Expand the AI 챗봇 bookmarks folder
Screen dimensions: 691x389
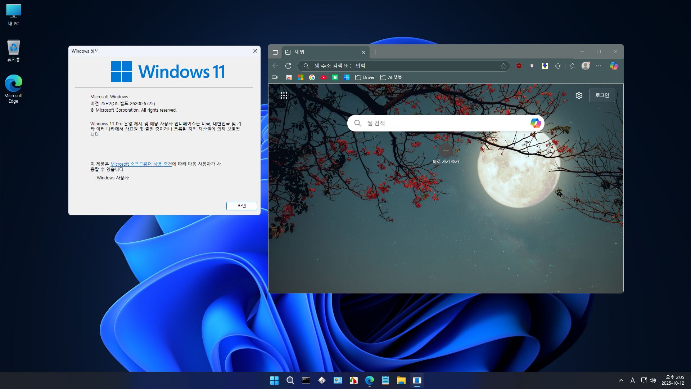tap(391, 77)
